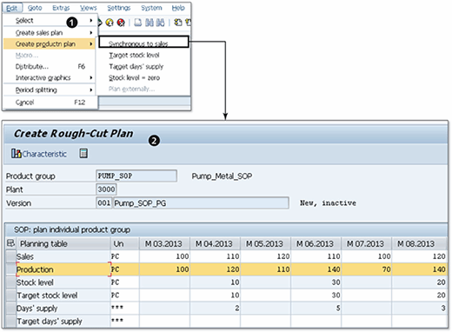The width and height of the screenshot is (452, 332).
Task: Click the Pump_SOP_PG version description field
Action: (201, 203)
